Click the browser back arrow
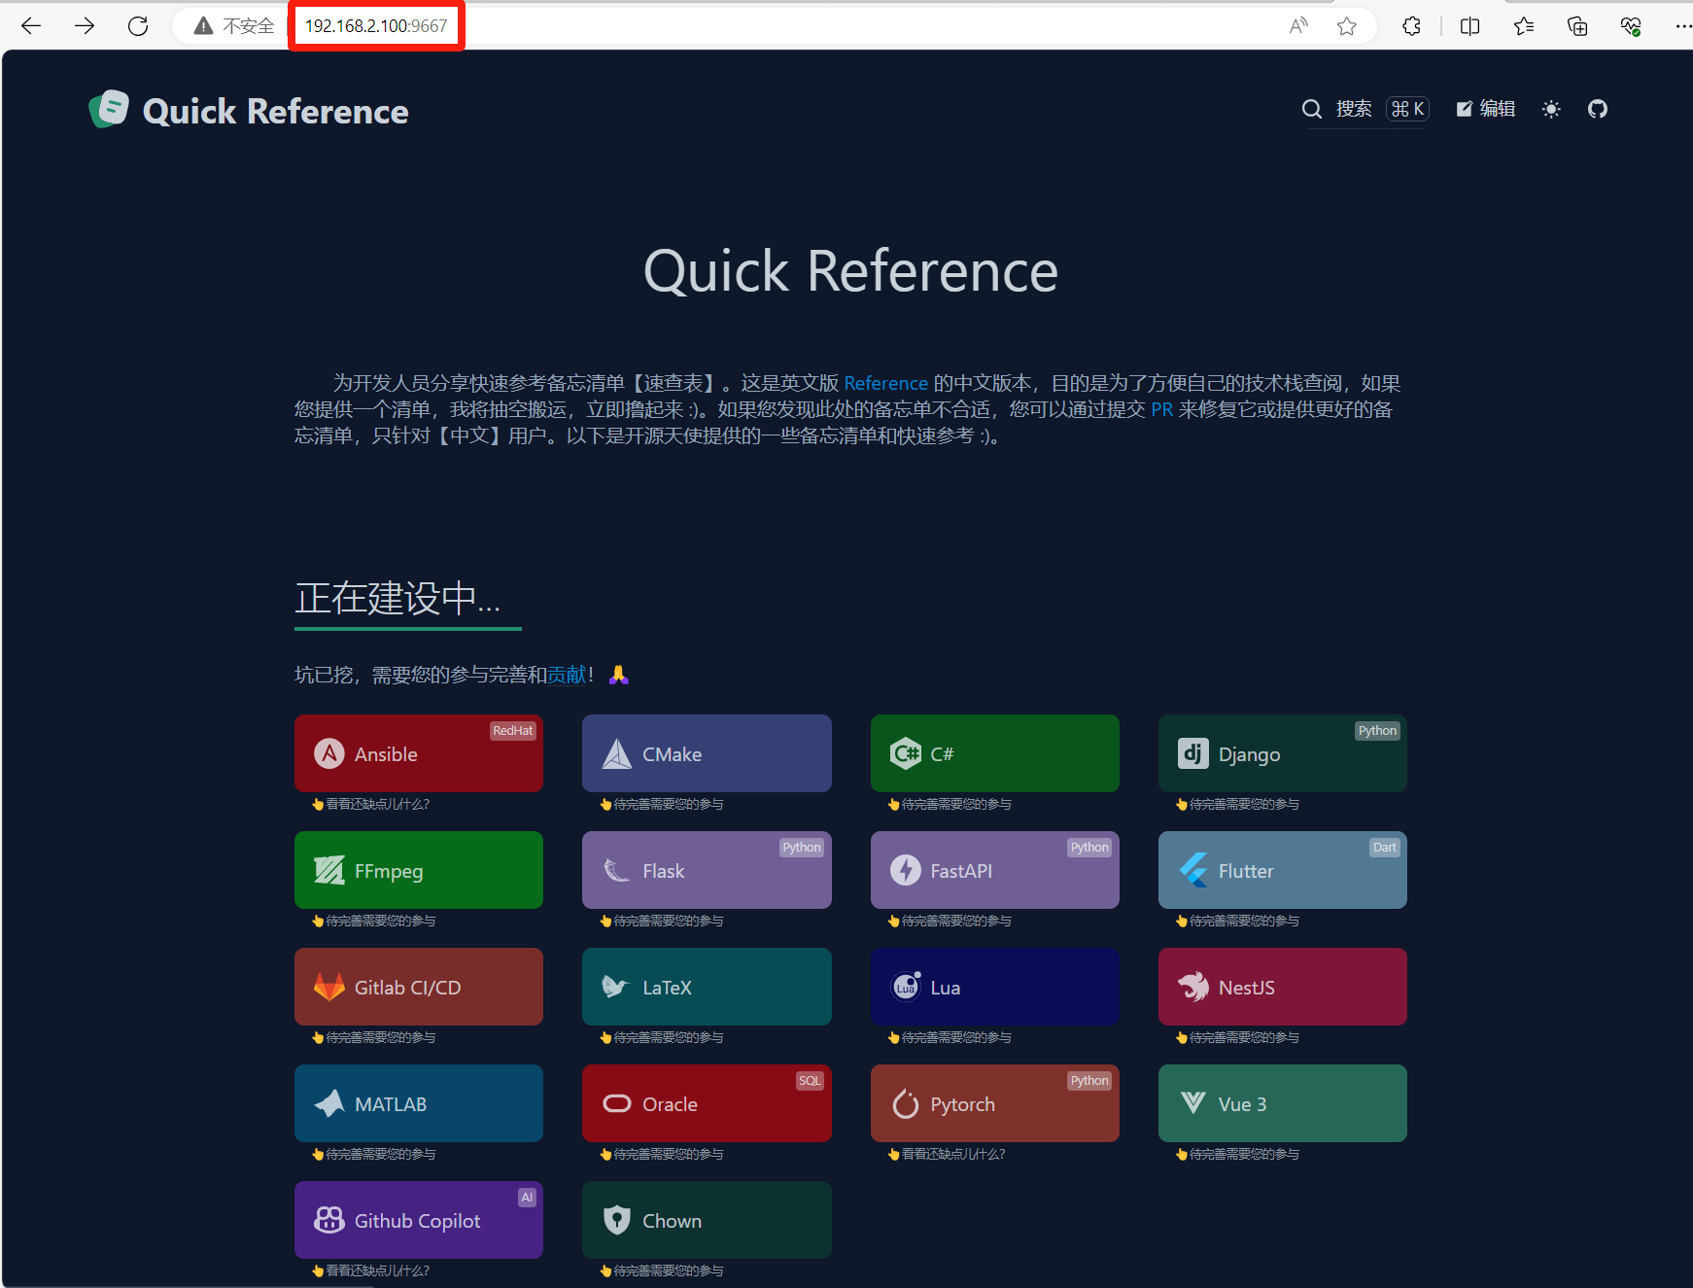Image resolution: width=1693 pixels, height=1288 pixels. (31, 26)
